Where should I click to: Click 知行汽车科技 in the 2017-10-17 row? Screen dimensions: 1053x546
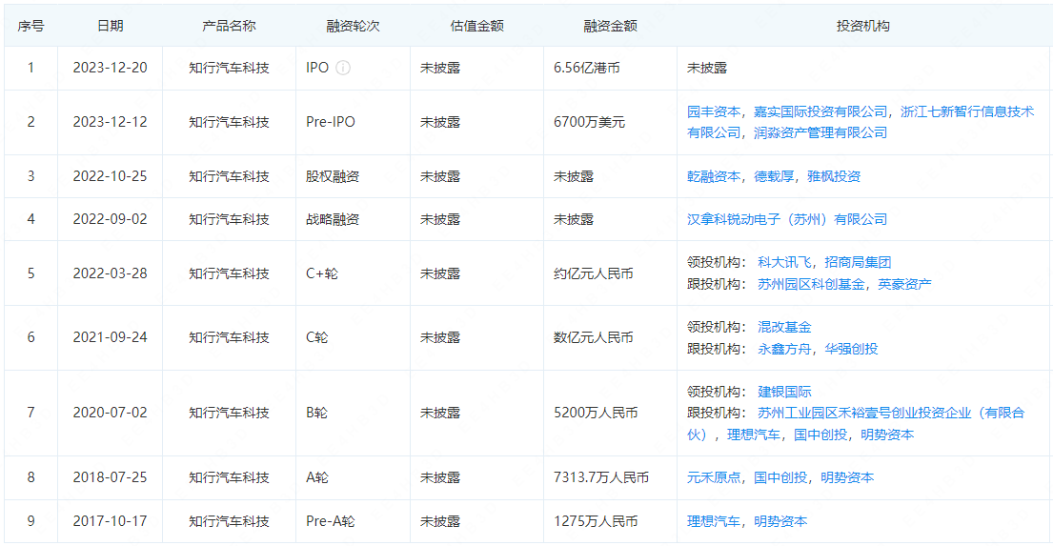click(x=229, y=521)
